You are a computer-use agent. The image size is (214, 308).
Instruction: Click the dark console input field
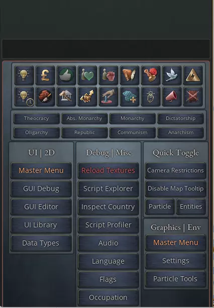(x=106, y=49)
